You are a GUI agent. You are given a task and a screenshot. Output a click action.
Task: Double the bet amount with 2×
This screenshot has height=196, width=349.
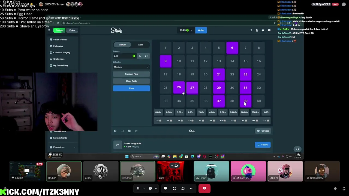[x=146, y=56]
